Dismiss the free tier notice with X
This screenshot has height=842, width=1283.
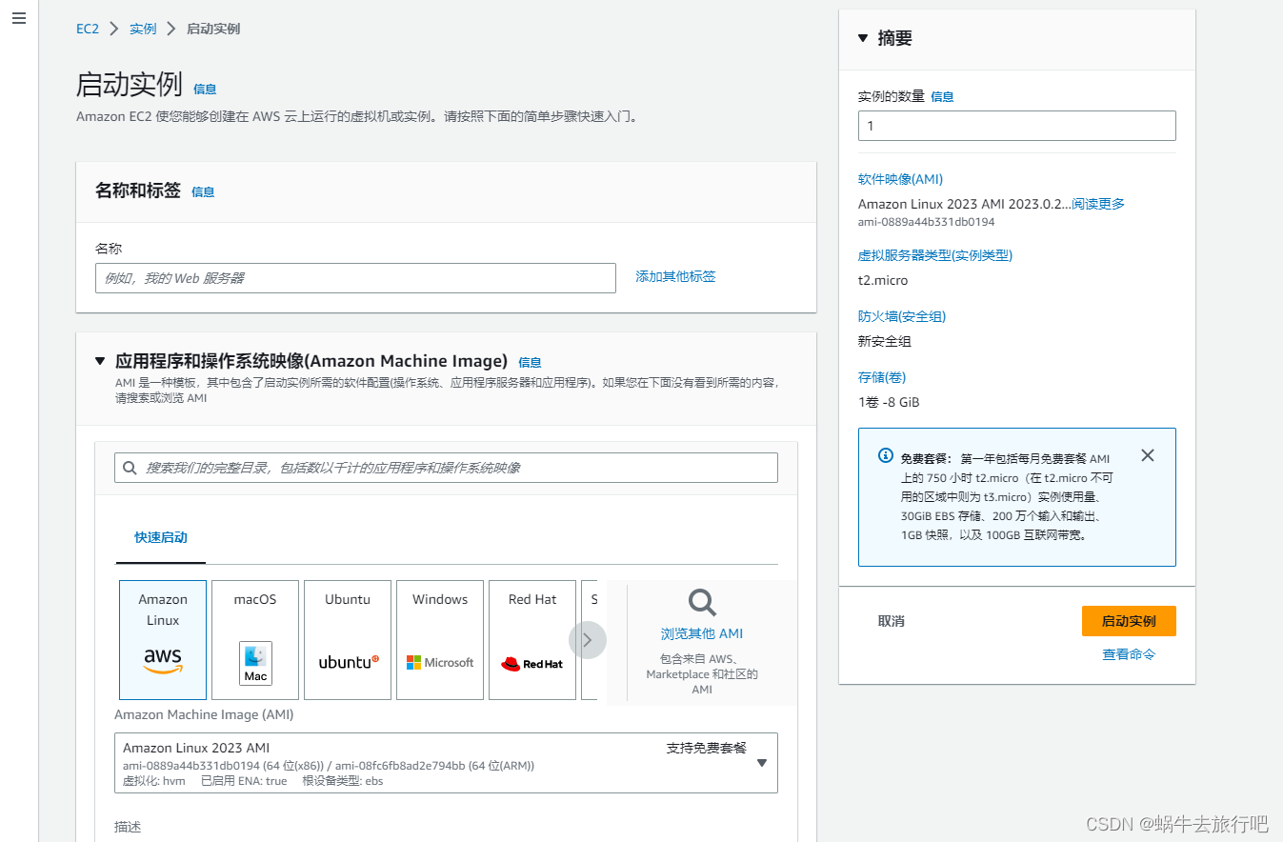(x=1148, y=455)
